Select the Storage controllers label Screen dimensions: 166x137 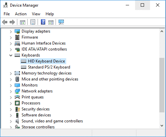(x=38, y=127)
